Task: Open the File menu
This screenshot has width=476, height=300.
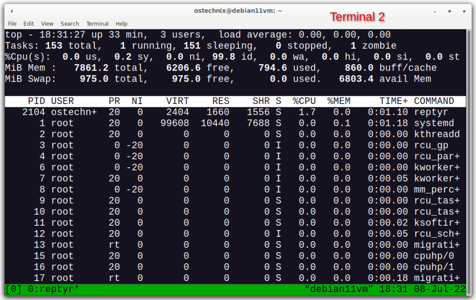Action: 12,24
